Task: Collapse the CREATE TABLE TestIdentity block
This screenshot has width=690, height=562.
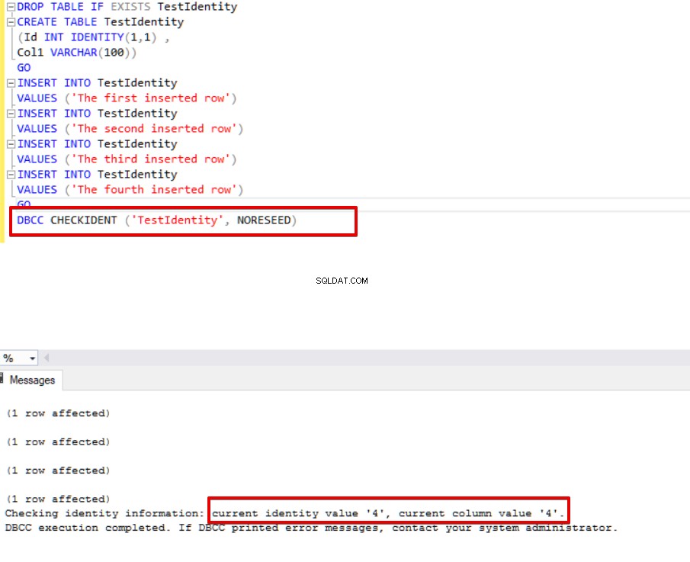Action: (x=11, y=22)
